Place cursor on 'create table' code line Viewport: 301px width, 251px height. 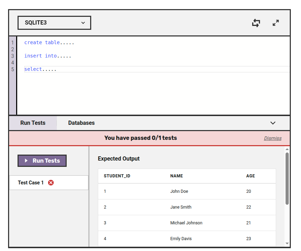tap(49, 42)
